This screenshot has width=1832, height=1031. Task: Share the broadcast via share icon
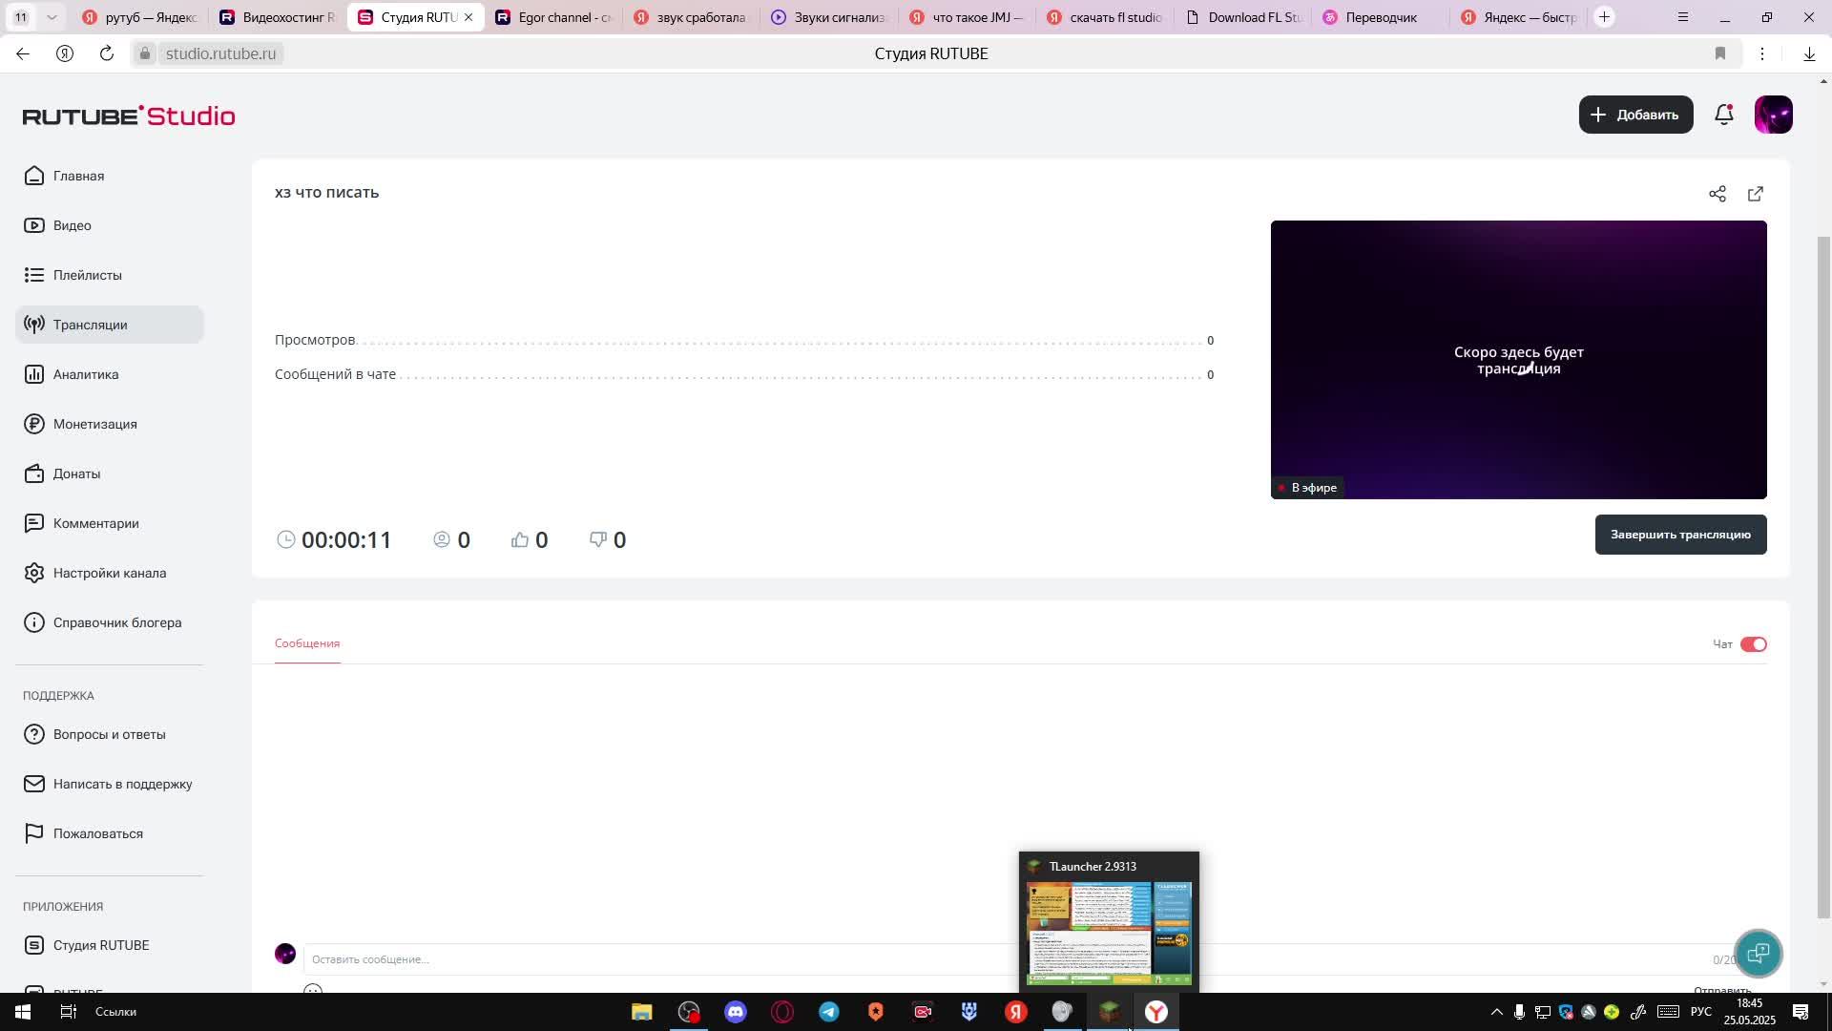pyautogui.click(x=1717, y=194)
